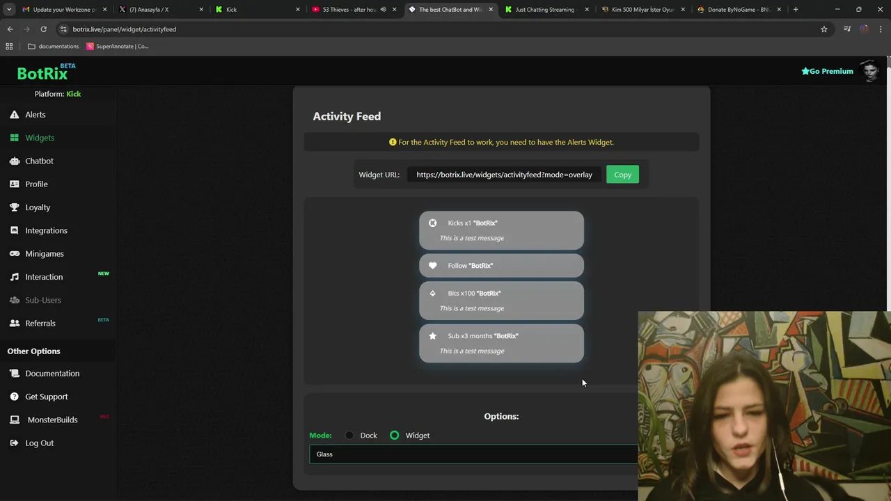Open the browser media control icon
Image resolution: width=891 pixels, height=501 pixels.
click(847, 29)
